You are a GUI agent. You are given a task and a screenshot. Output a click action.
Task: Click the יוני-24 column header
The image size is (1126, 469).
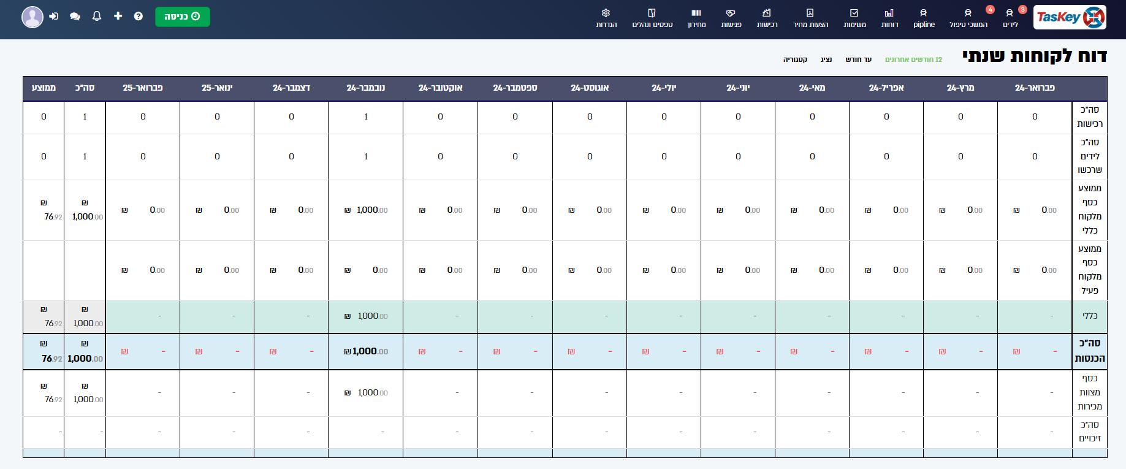[738, 88]
